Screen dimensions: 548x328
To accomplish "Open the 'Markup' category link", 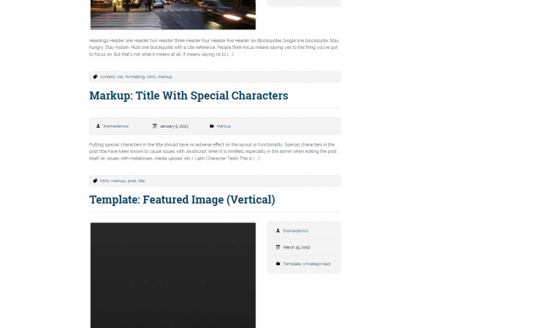I will [x=224, y=126].
